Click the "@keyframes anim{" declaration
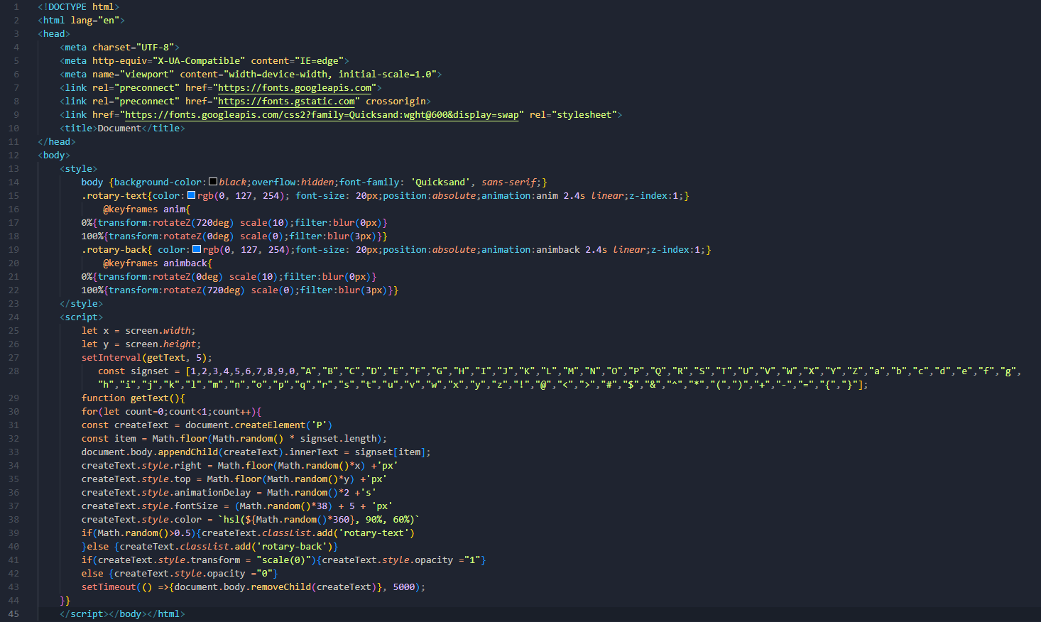 pyautogui.click(x=147, y=209)
